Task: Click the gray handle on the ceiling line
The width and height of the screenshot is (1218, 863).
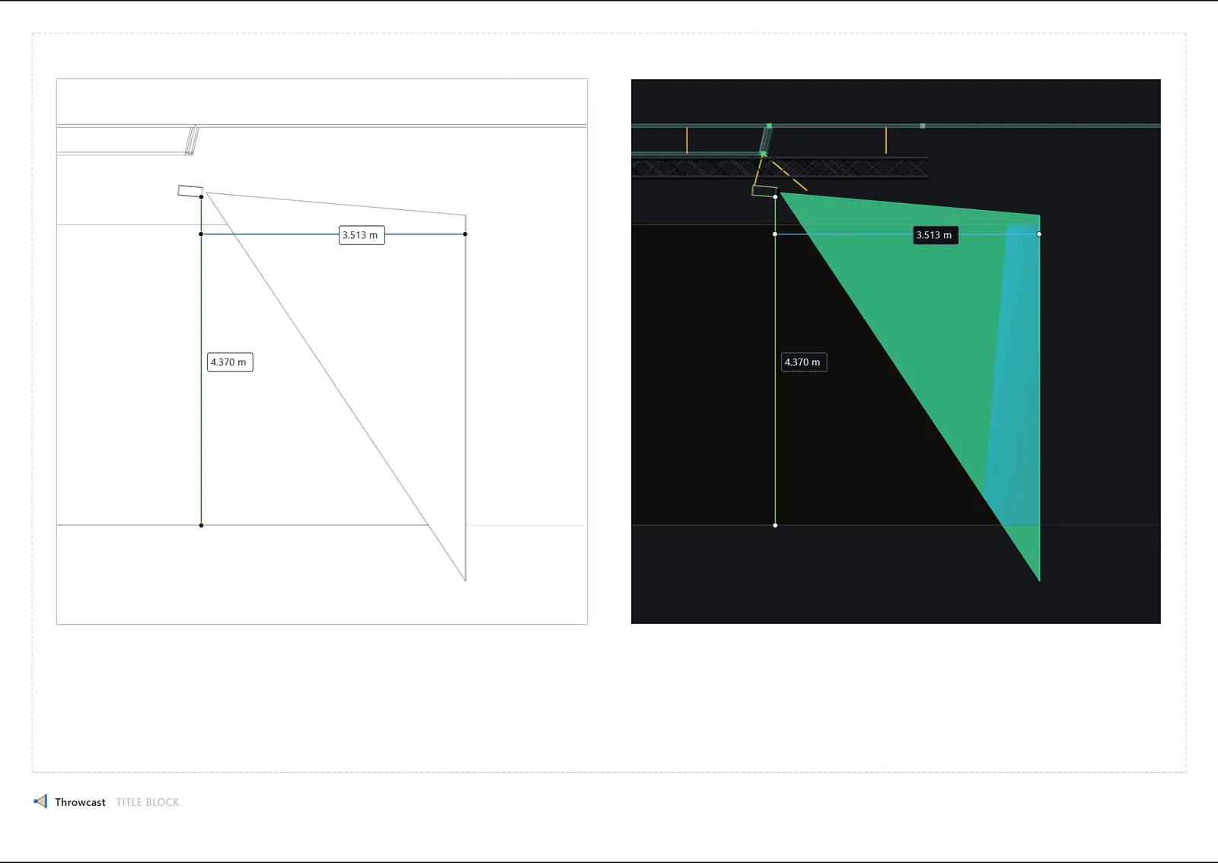Action: coord(923,126)
